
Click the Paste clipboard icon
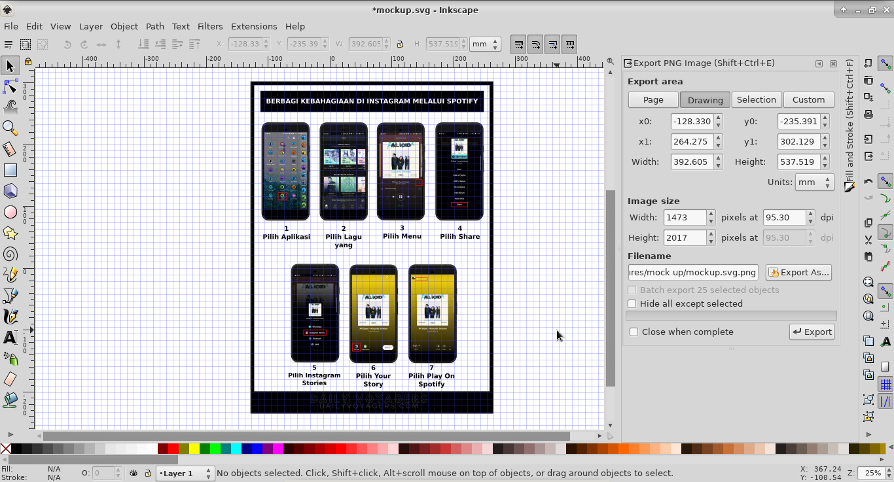click(x=868, y=256)
